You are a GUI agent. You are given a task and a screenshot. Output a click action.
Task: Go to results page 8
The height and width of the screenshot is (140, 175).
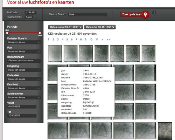(81, 40)
